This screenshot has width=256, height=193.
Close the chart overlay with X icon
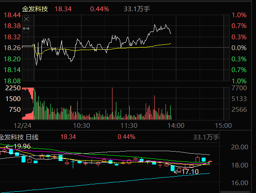click(x=26, y=19)
